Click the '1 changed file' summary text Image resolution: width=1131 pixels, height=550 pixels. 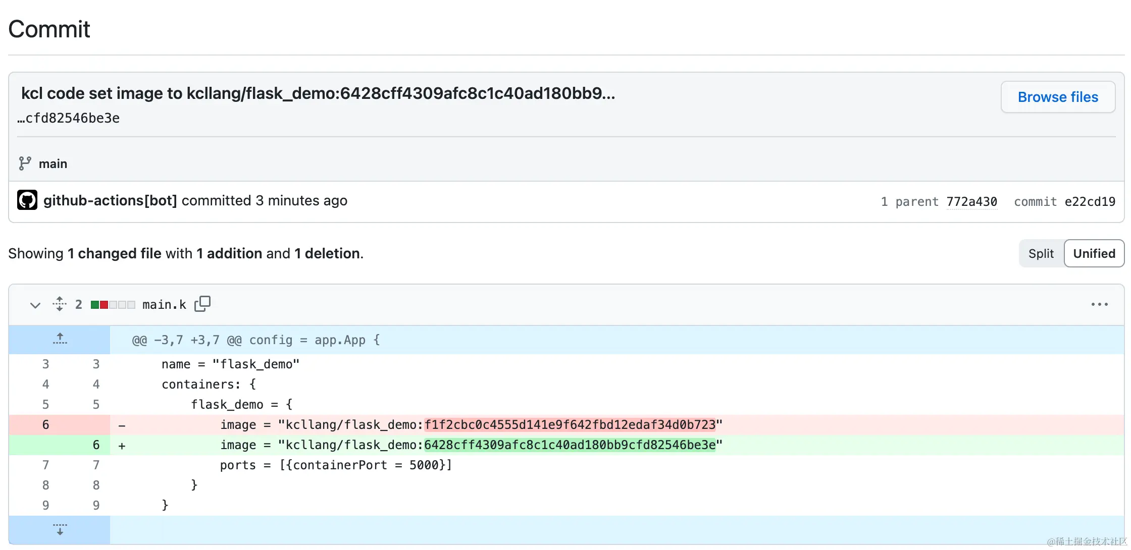(x=115, y=253)
